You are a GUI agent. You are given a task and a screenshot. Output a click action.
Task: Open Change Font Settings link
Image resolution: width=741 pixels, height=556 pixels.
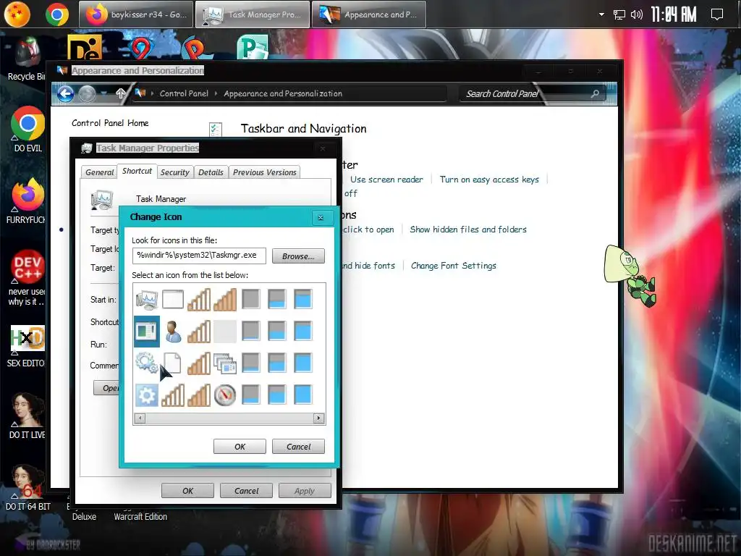tap(453, 266)
